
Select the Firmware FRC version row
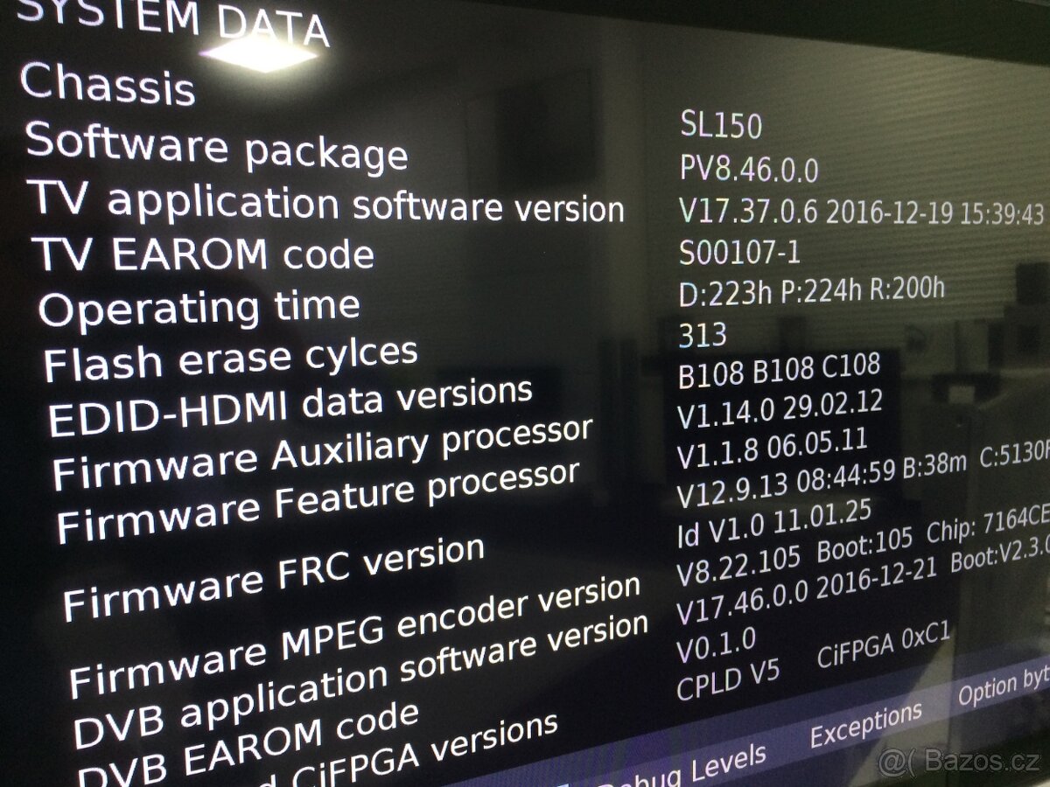(273, 578)
